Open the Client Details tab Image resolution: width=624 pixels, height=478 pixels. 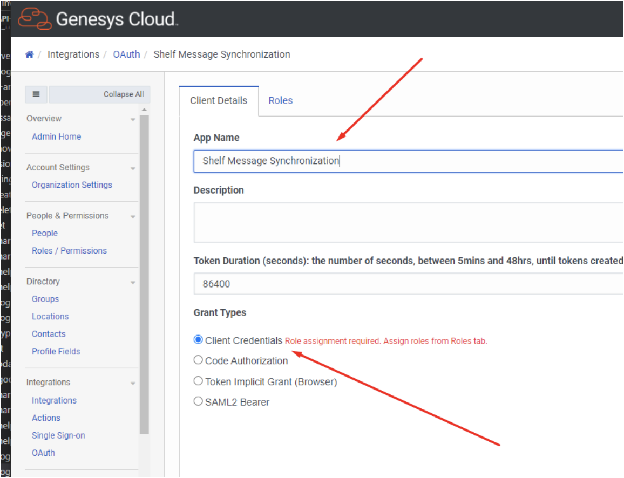[x=219, y=100]
